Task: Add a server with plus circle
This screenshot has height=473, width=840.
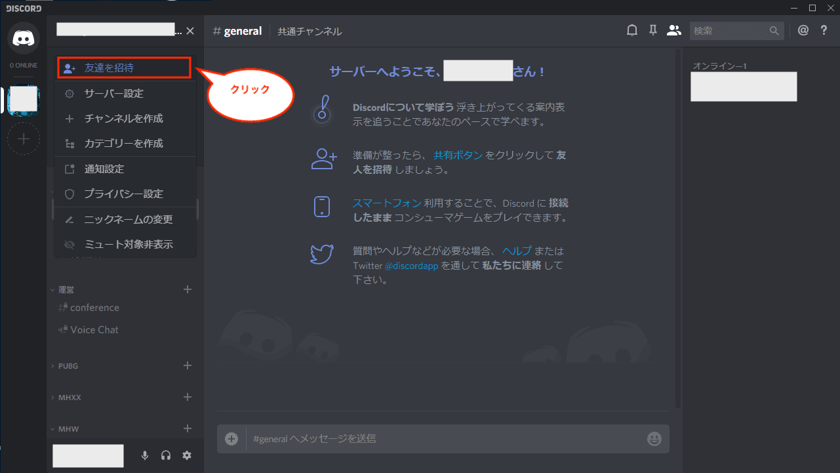Action: [24, 138]
